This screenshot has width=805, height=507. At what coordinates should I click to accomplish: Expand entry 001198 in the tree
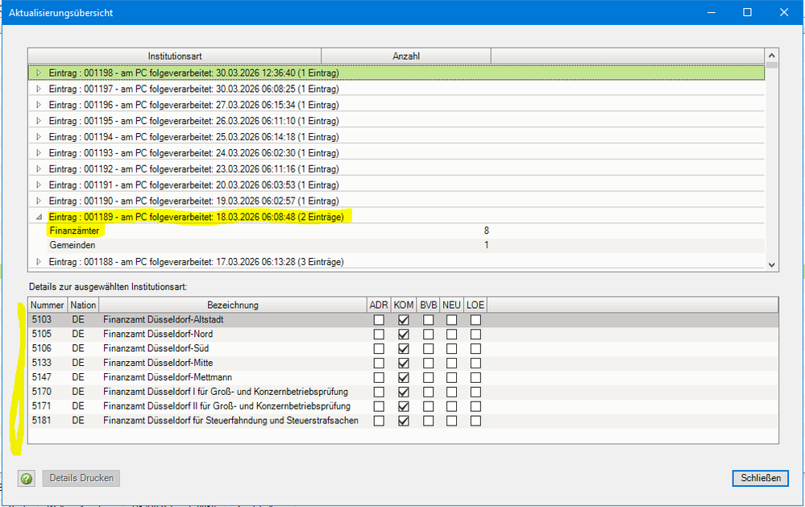pyautogui.click(x=39, y=73)
